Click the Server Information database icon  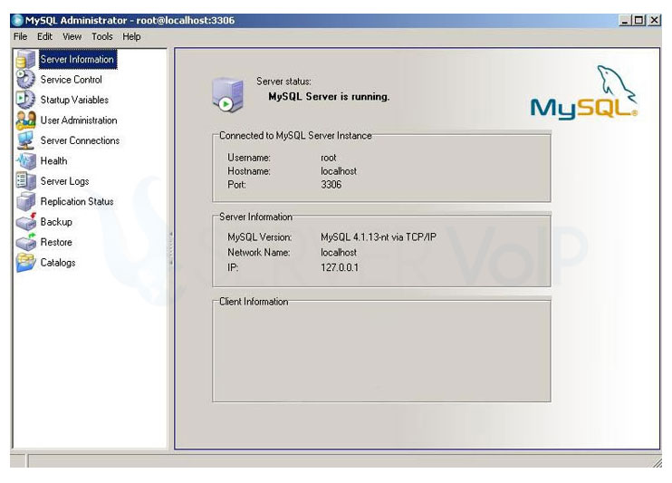tap(25, 59)
